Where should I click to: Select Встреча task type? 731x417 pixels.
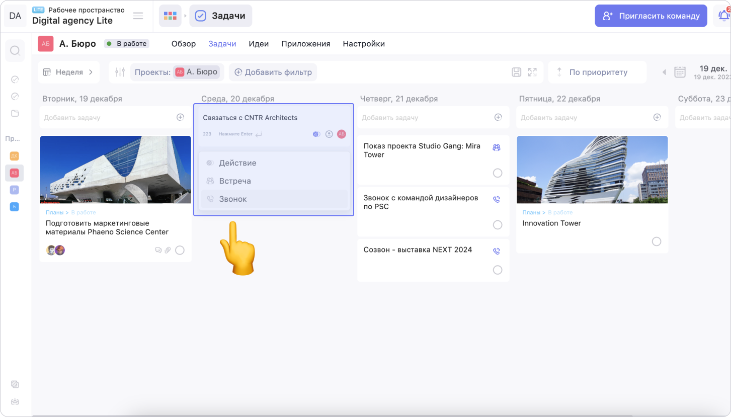(x=274, y=181)
